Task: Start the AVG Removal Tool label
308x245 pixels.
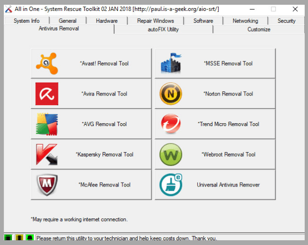Action: 104,124
